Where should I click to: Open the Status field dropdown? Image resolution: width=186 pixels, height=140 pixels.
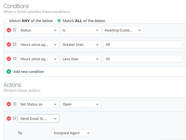(39, 30)
